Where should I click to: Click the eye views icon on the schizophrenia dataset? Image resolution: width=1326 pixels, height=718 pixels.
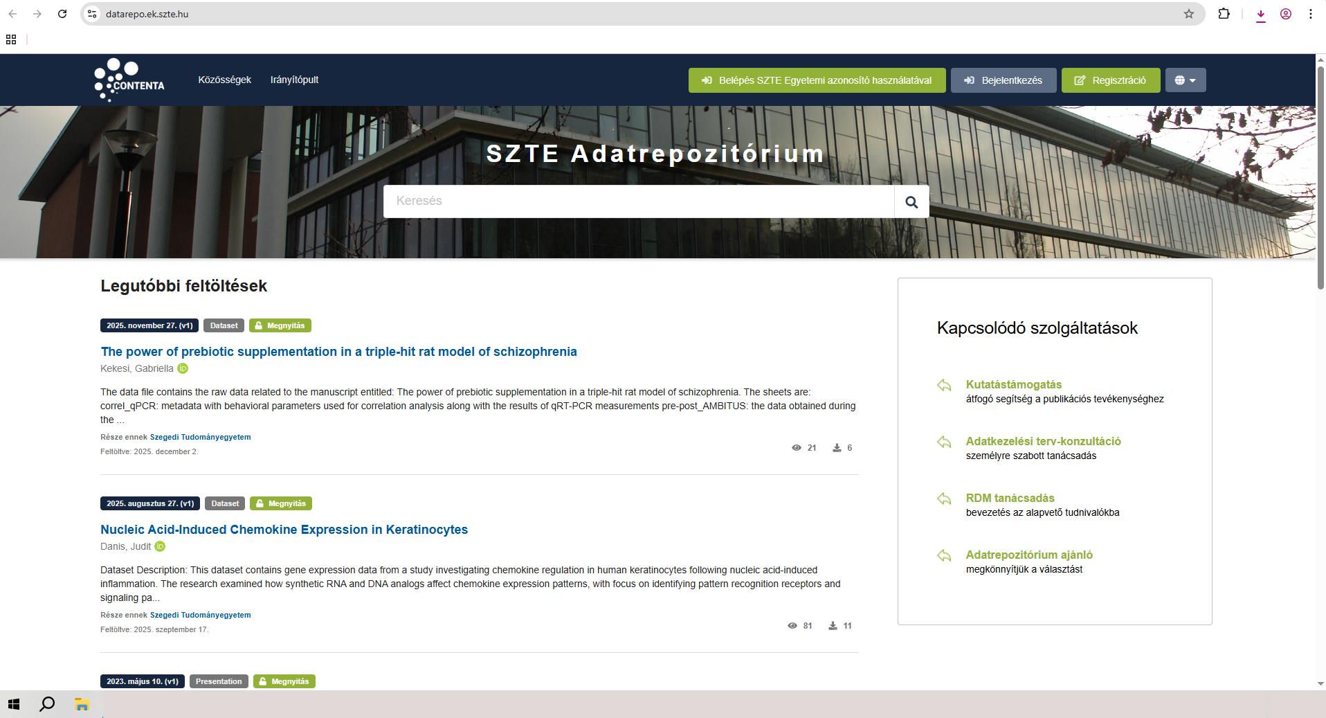coord(796,447)
